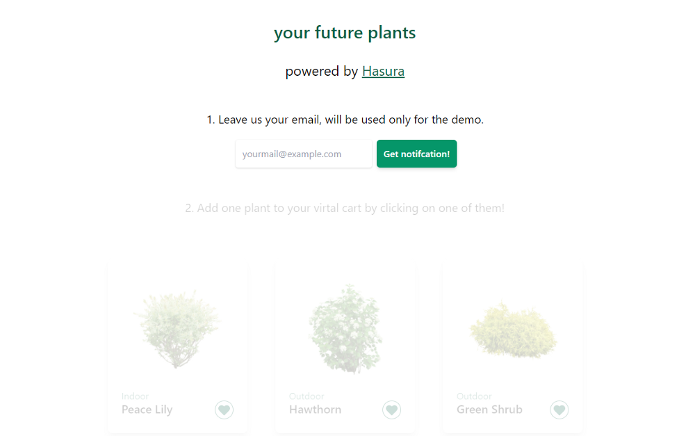The image size is (695, 436).
Task: Click the Indoor category label on Peace Lily
Action: pyautogui.click(x=136, y=396)
